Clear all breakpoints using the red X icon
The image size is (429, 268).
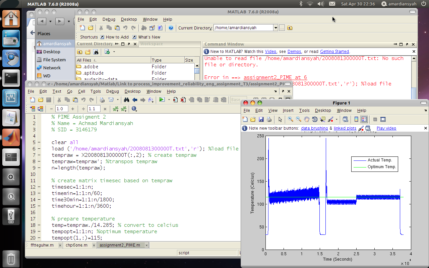(x=183, y=99)
